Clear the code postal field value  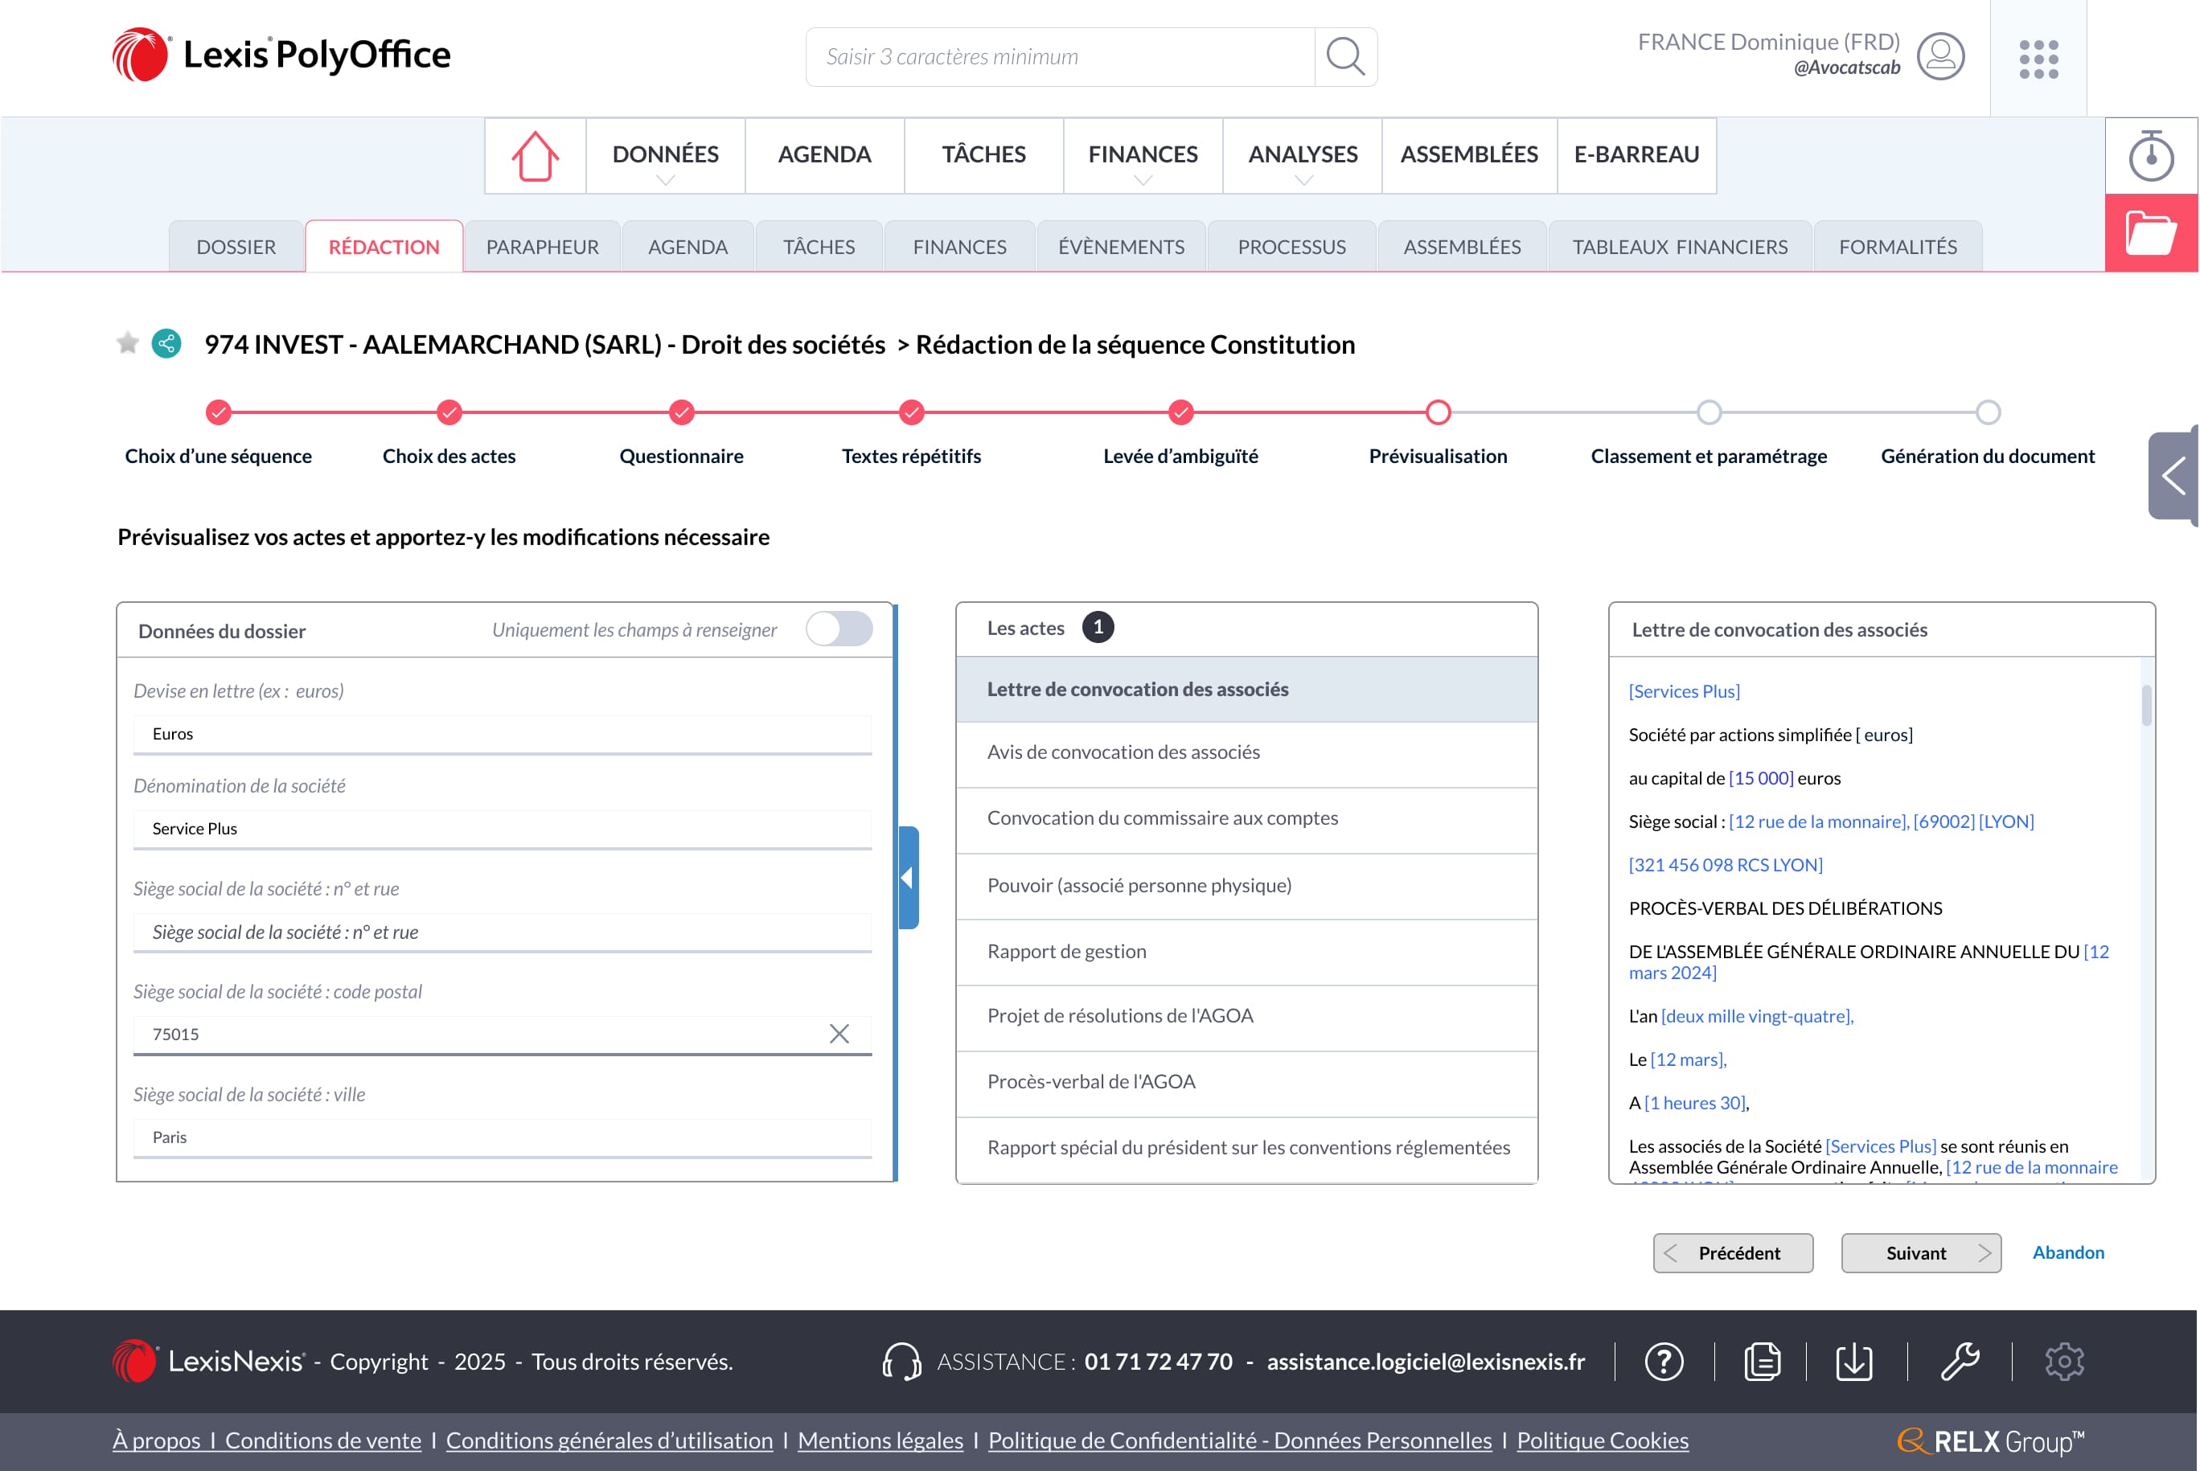(x=839, y=1034)
